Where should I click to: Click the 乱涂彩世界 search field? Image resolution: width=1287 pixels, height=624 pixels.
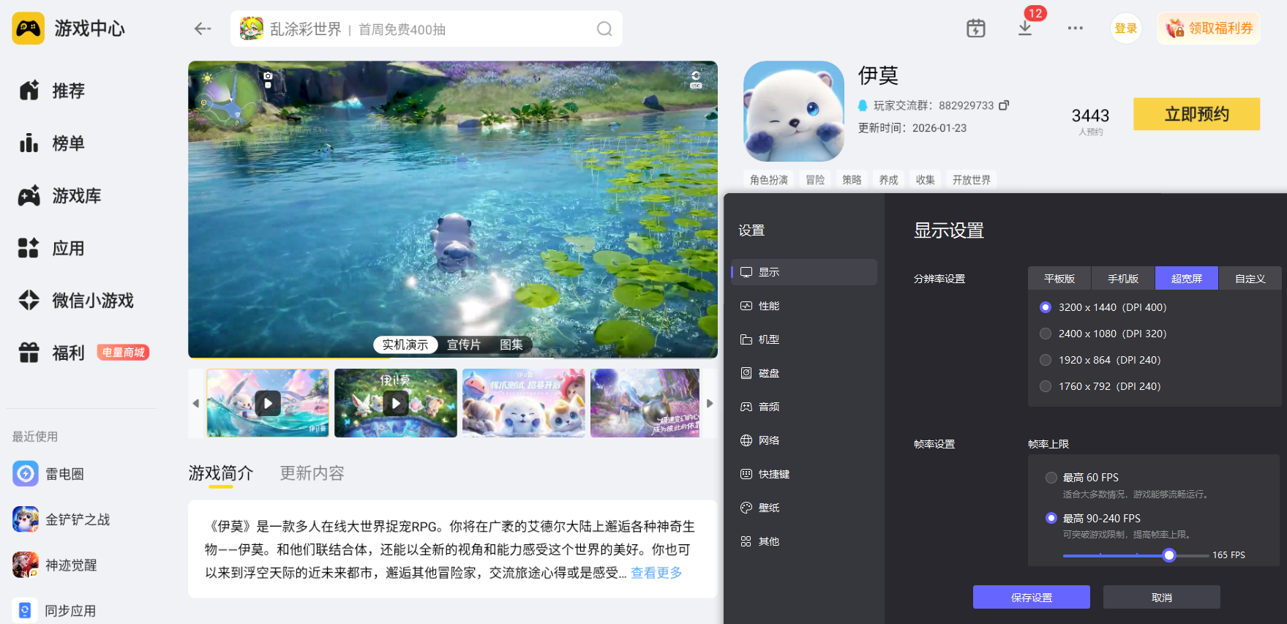pyautogui.click(x=427, y=29)
